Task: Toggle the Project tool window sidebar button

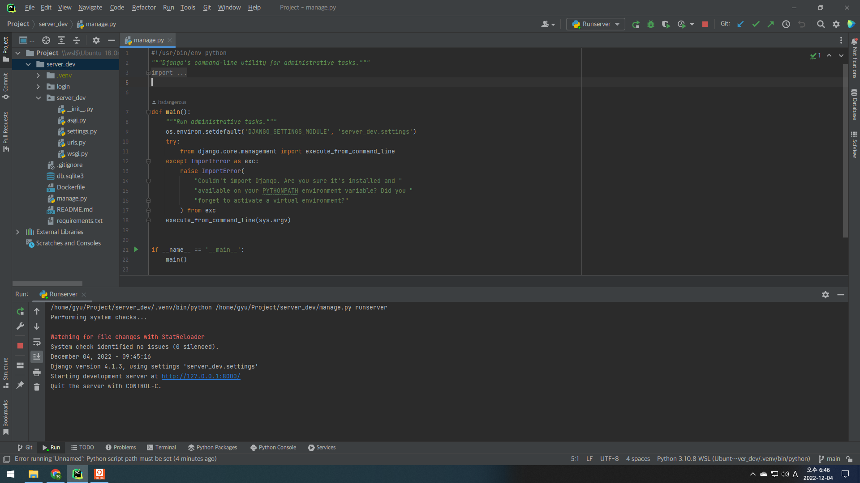Action: (6, 49)
